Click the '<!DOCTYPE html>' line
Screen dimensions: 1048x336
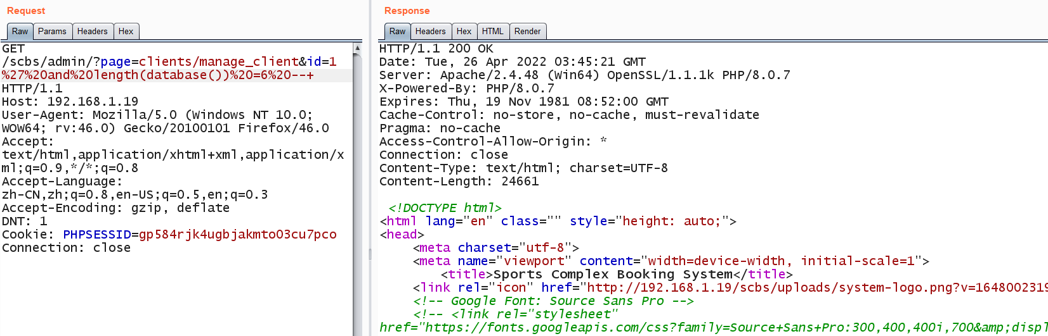pyautogui.click(x=445, y=208)
